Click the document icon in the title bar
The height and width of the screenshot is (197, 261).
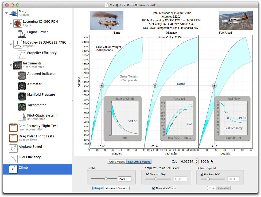point(106,5)
